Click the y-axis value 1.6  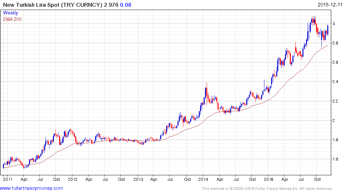click(x=335, y=159)
